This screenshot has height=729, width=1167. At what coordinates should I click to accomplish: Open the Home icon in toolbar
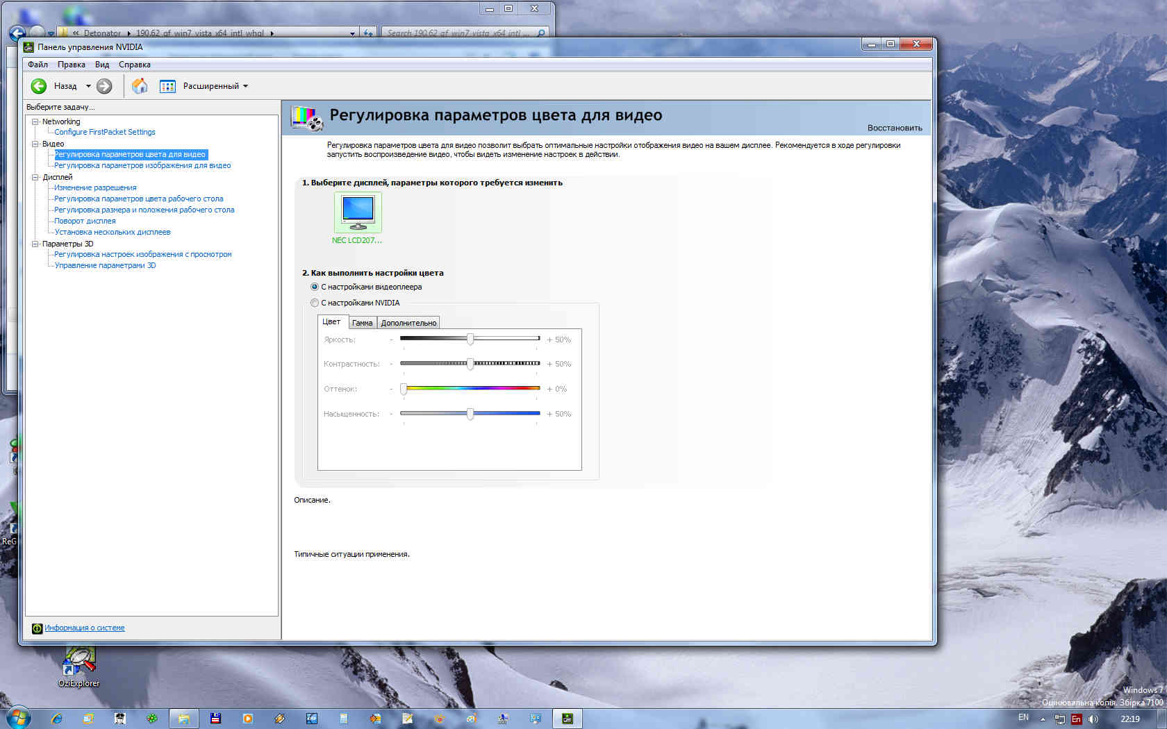[x=140, y=86]
